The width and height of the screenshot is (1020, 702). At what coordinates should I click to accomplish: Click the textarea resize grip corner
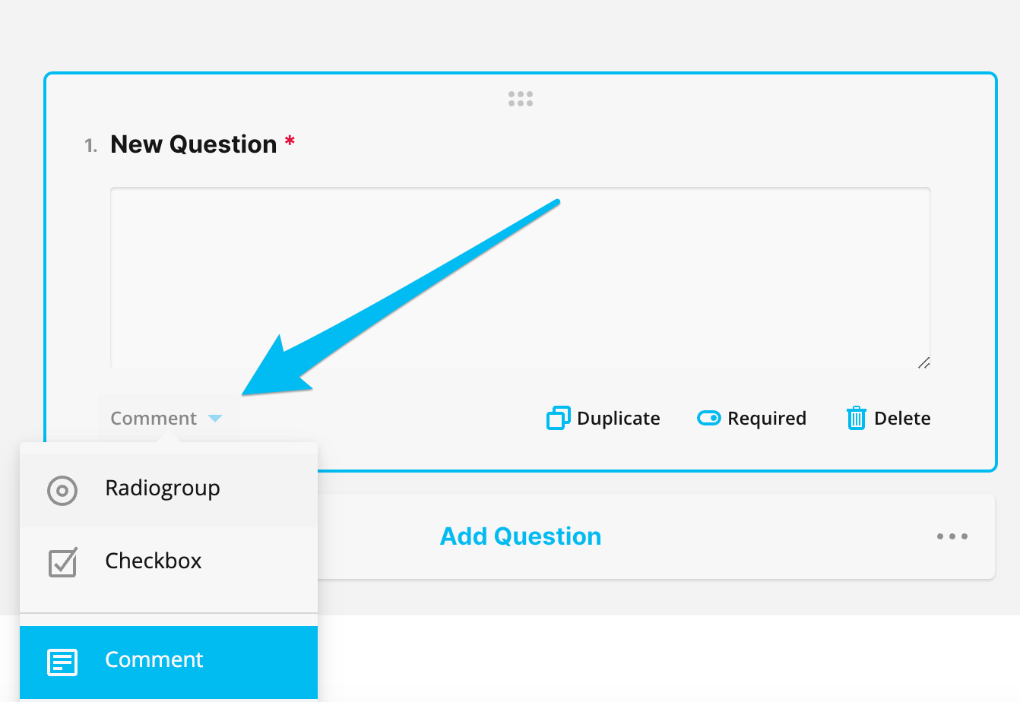pos(924,362)
